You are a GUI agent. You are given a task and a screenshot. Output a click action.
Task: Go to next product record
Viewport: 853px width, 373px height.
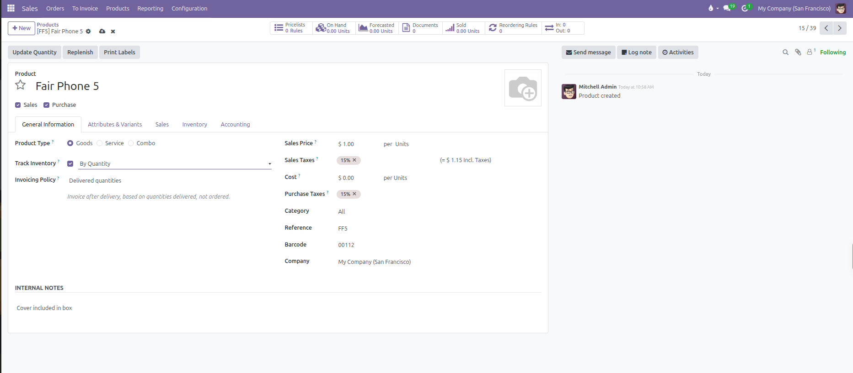[840, 28]
